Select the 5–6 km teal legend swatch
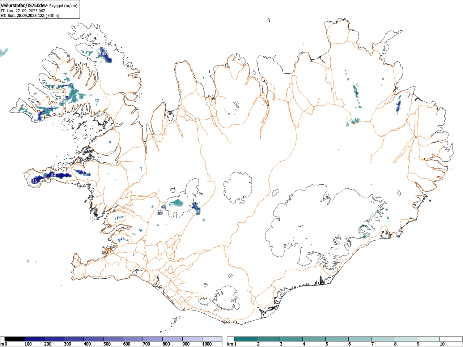Screen dimensions: 463x347 [x=337, y=339]
